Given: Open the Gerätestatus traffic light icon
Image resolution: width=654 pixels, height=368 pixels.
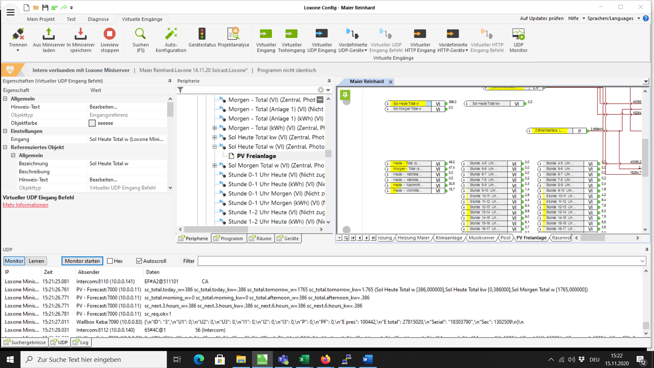Looking at the screenshot, I should click(202, 34).
